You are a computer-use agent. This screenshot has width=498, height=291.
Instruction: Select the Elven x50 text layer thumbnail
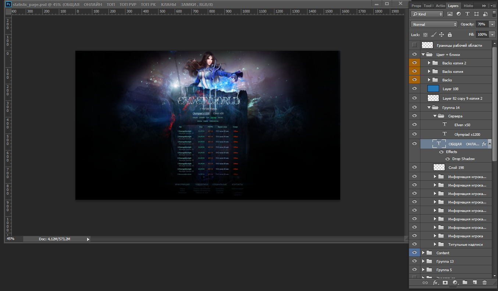(445, 125)
